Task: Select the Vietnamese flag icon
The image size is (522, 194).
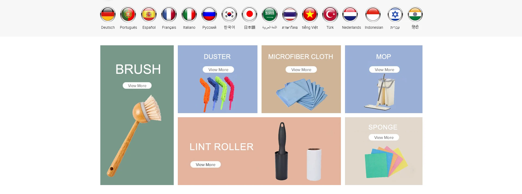Action: tap(310, 14)
